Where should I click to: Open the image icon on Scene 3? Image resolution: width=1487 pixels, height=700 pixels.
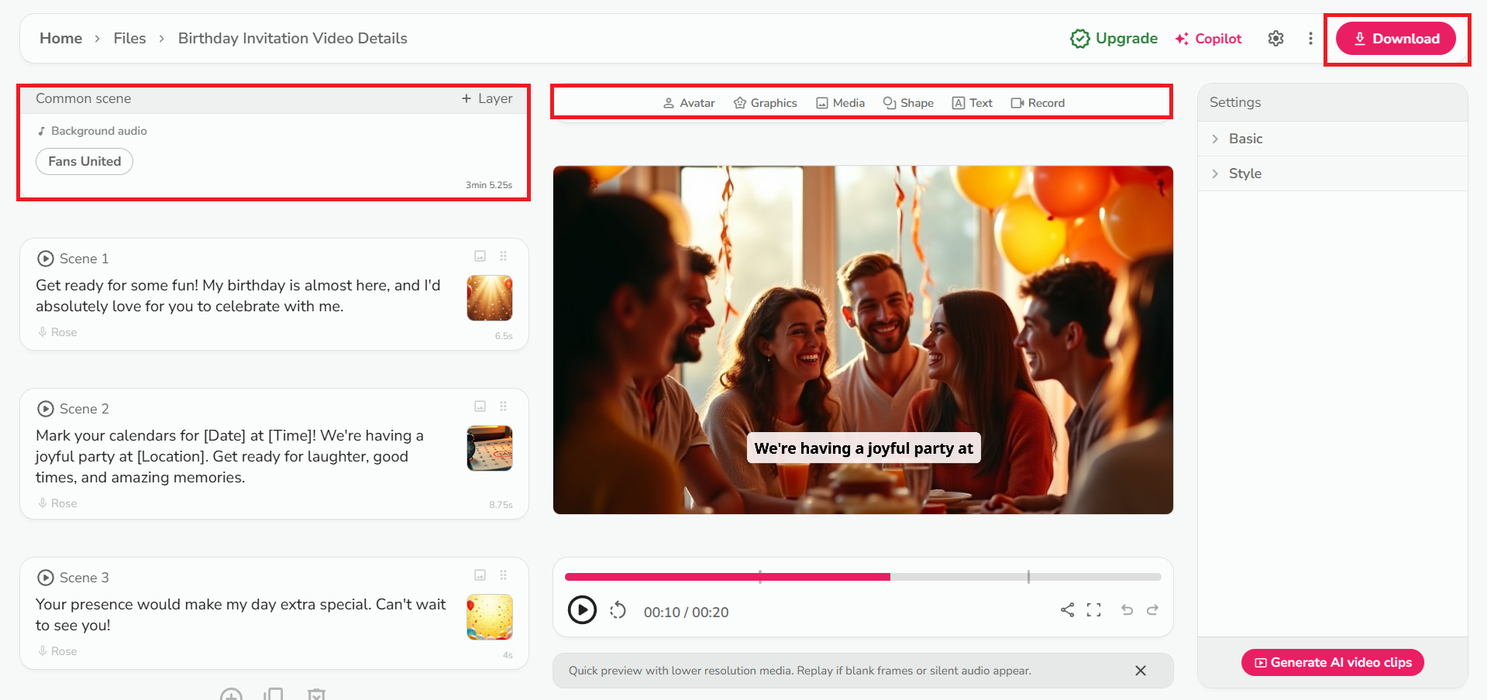coord(480,575)
